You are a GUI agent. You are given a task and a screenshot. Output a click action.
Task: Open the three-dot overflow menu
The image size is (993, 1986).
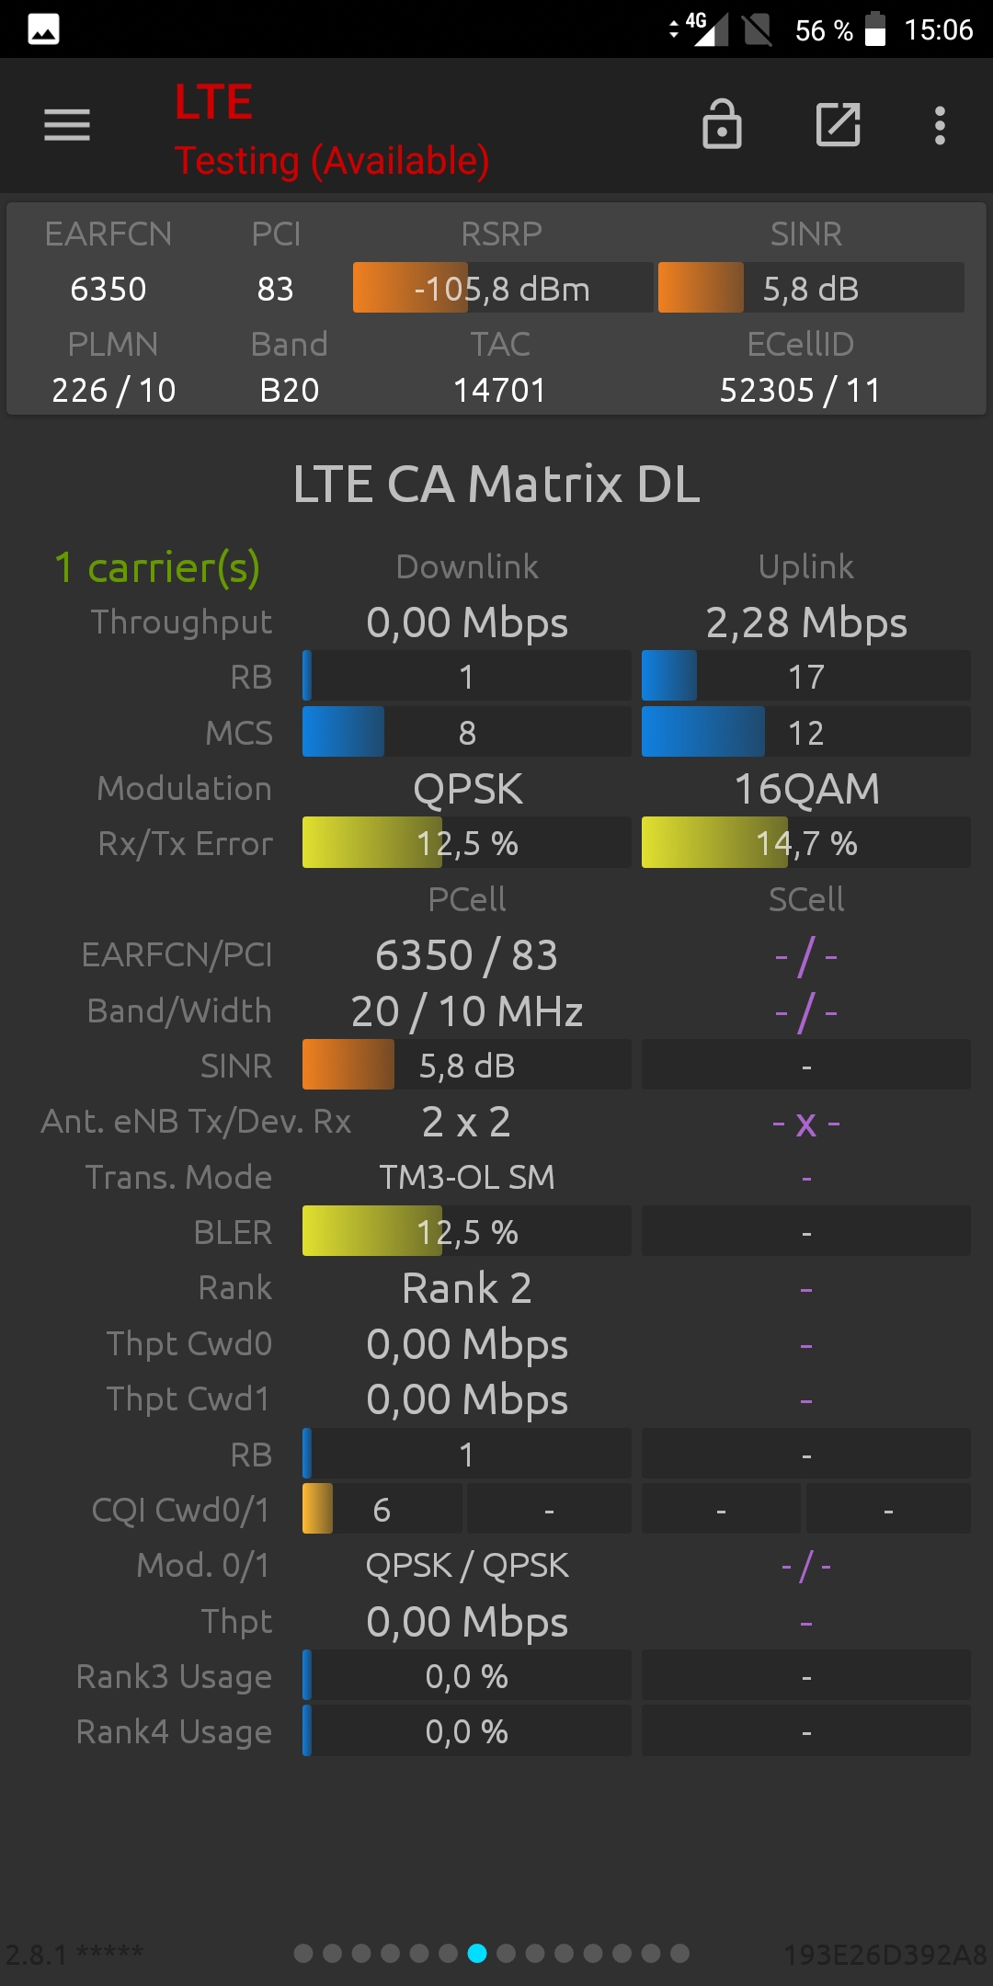point(940,125)
